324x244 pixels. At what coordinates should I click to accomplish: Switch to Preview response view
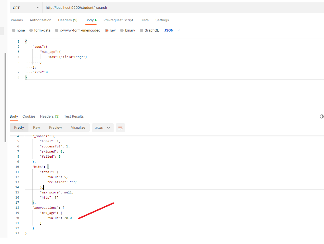(x=56, y=128)
